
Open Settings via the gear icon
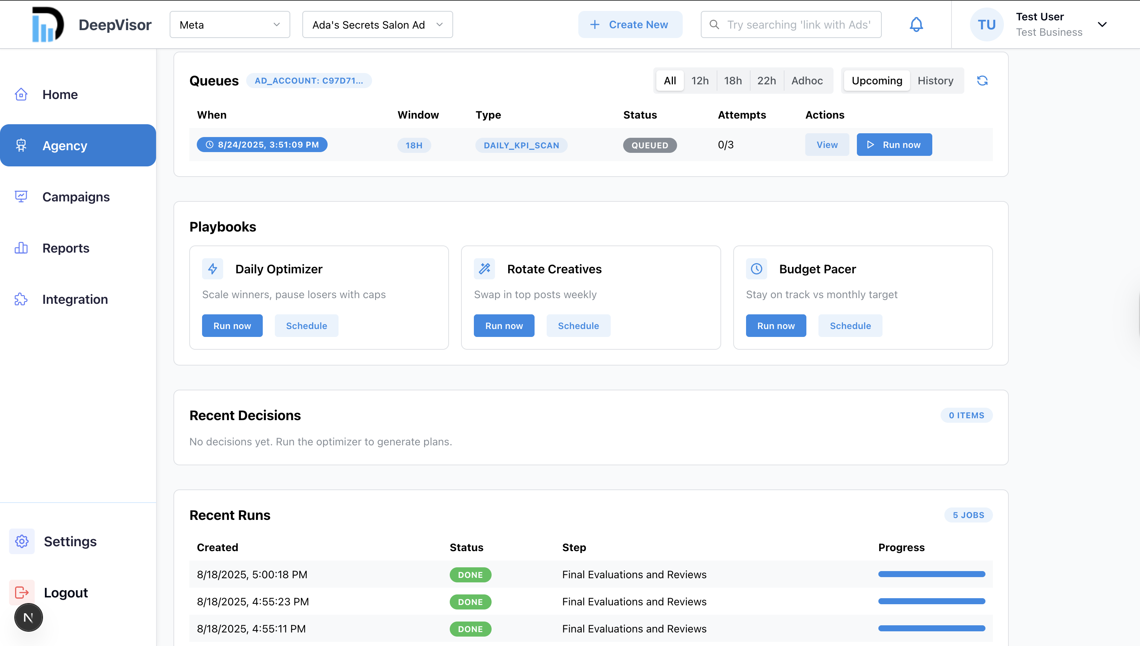[22, 541]
